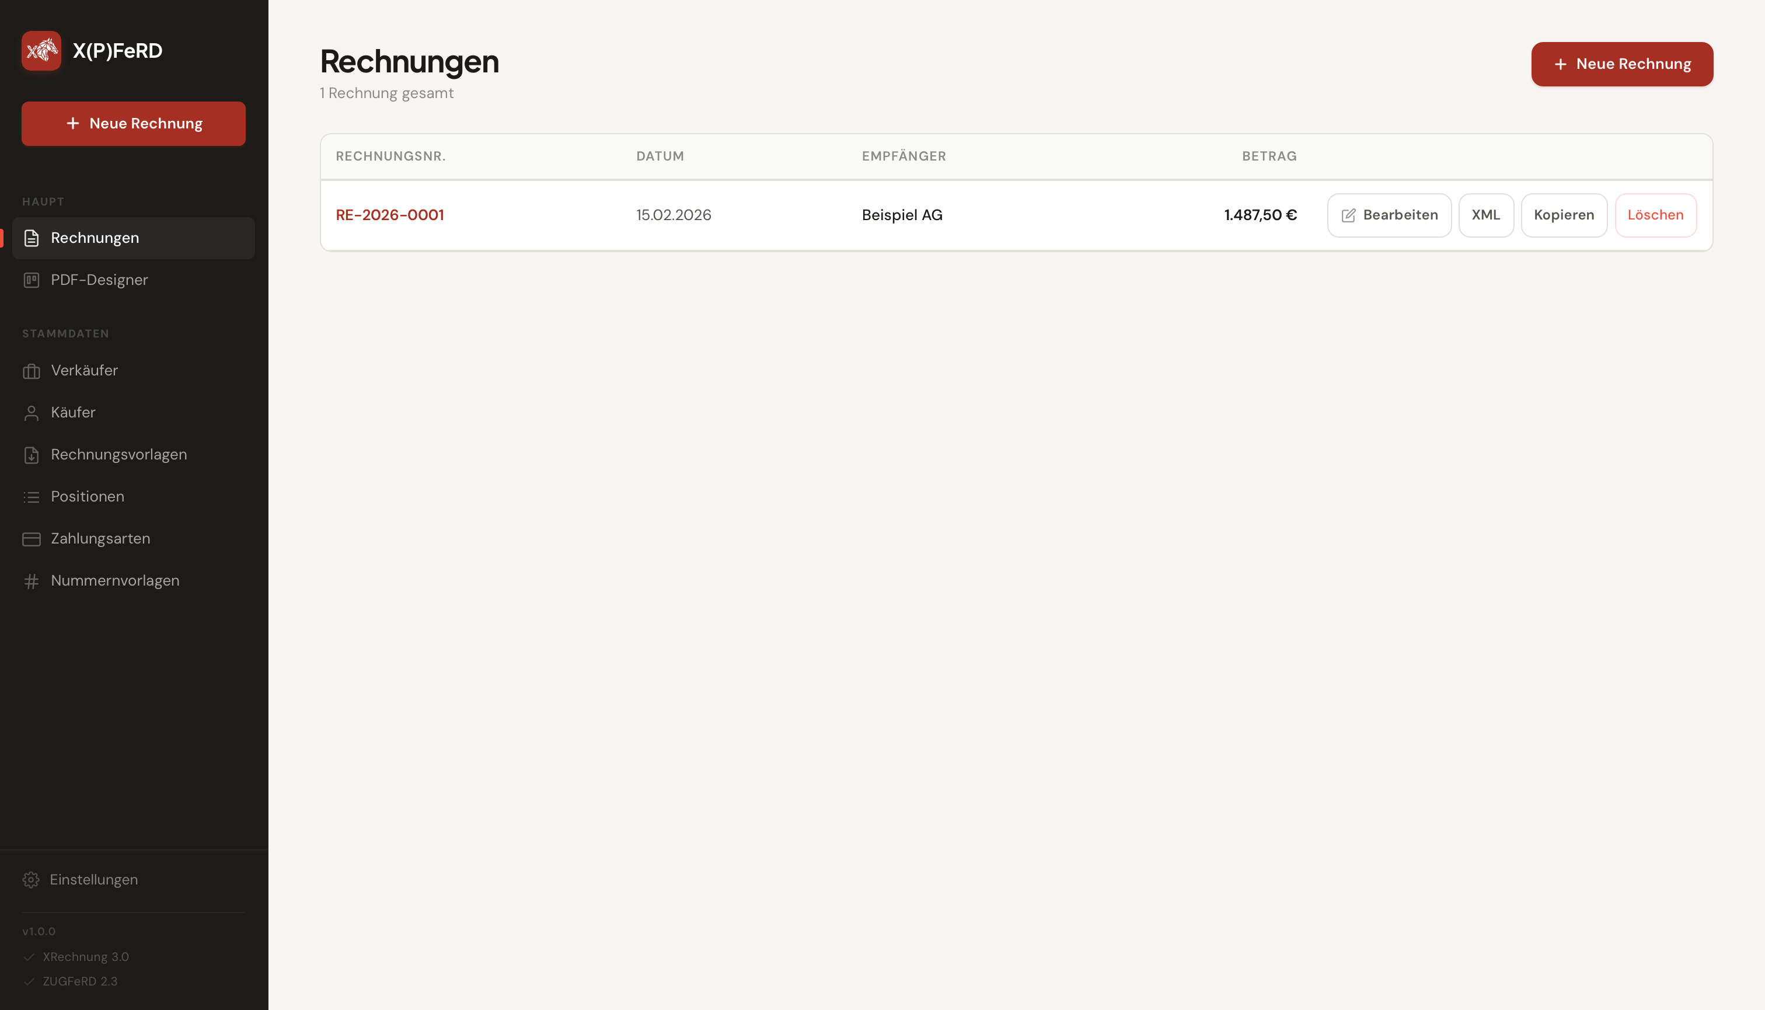Click the Zahlungsarten credit card icon
This screenshot has height=1010, width=1765.
point(31,539)
